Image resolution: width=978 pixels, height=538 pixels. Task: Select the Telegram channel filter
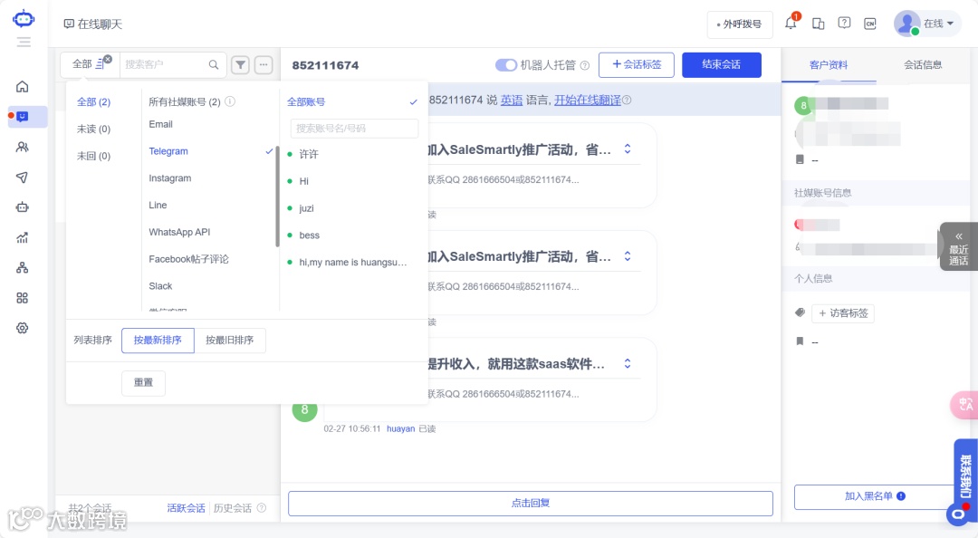(x=211, y=151)
